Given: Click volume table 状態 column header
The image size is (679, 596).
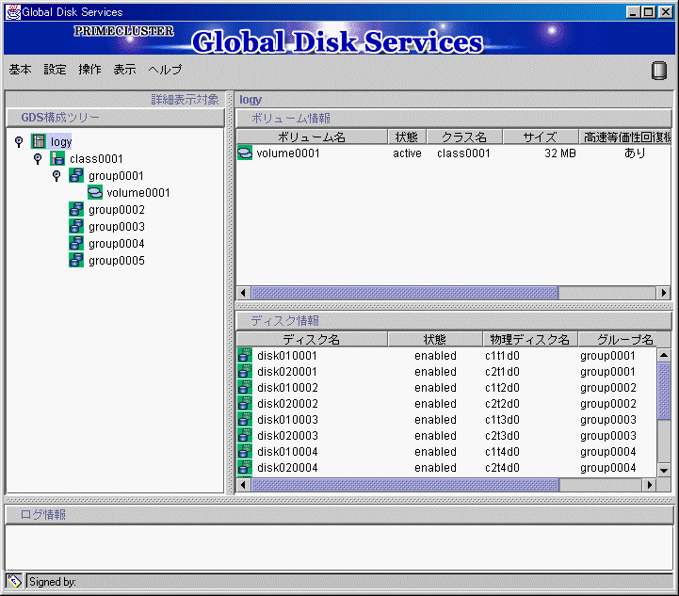Looking at the screenshot, I should click(x=407, y=137).
